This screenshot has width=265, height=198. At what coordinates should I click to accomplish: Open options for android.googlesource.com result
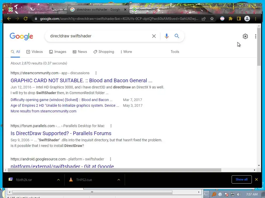coord(110,159)
